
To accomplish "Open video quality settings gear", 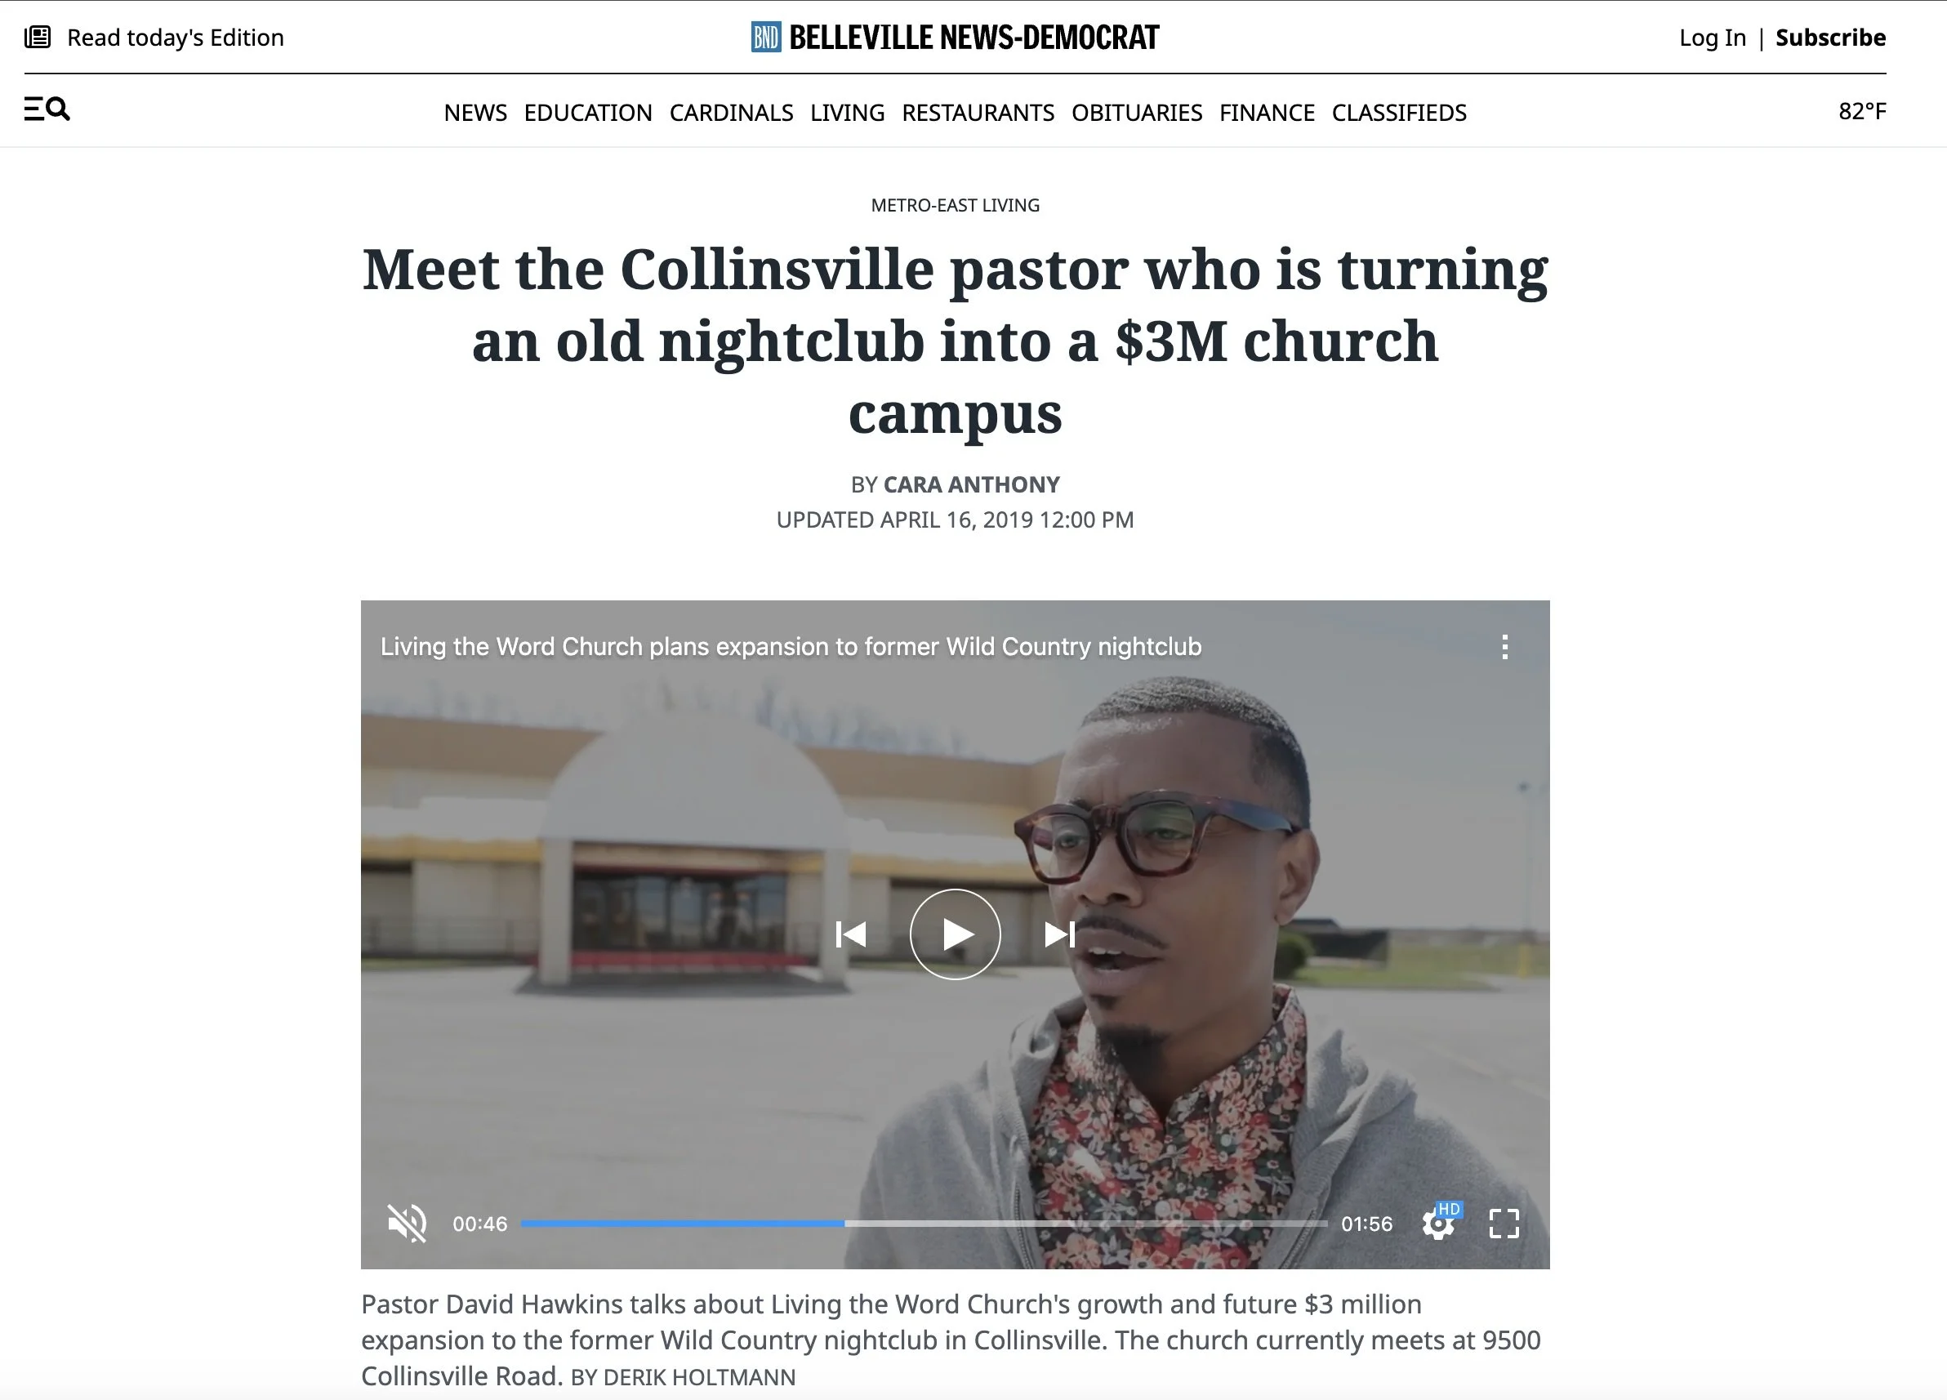I will pos(1439,1224).
